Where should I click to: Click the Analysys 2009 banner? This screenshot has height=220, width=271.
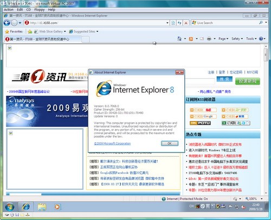[x=47, y=111]
